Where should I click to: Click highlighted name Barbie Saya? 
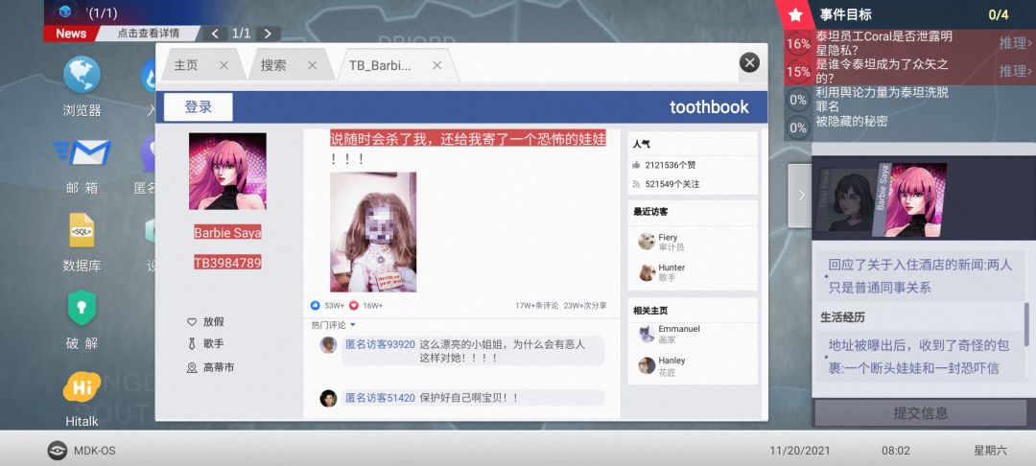point(227,232)
